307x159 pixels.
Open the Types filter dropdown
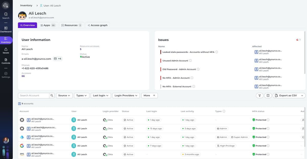(x=82, y=96)
